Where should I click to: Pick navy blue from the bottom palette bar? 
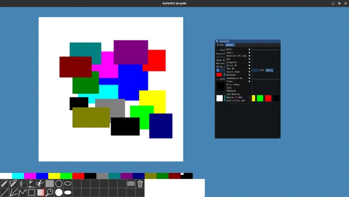139,176
